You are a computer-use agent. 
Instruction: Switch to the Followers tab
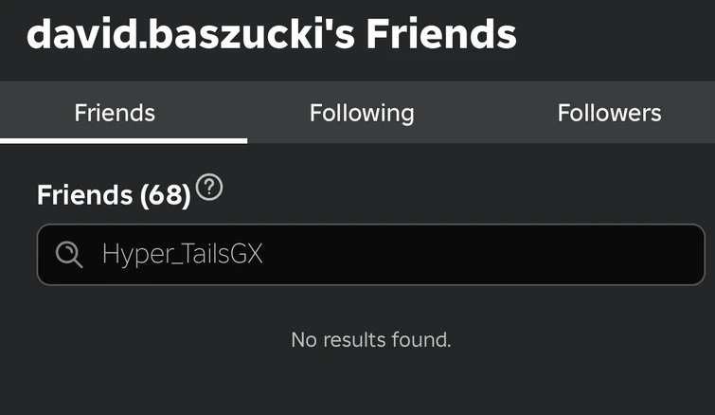pyautogui.click(x=609, y=113)
